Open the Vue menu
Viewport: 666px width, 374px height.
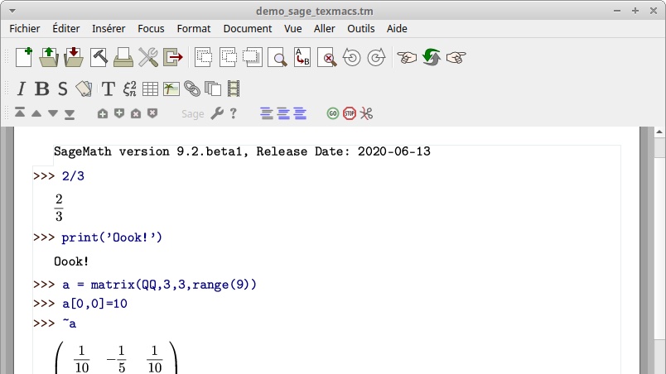(293, 29)
